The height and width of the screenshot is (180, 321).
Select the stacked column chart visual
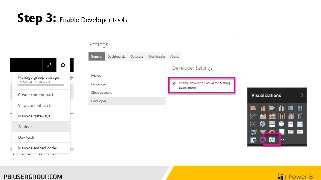(x=263, y=108)
